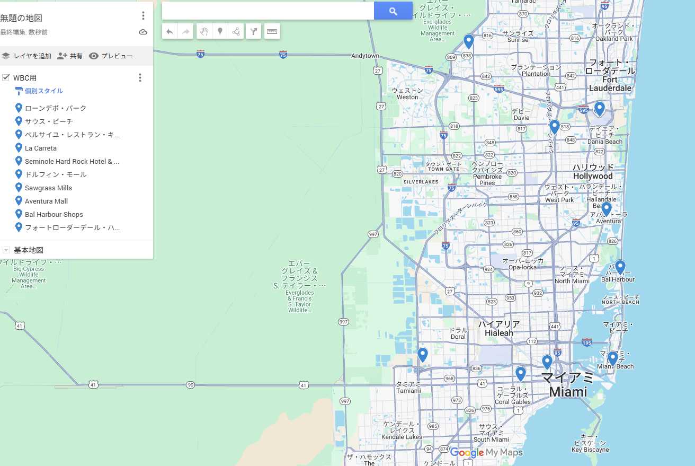The width and height of the screenshot is (695, 466).
Task: Click the cloud save status icon
Action: (x=143, y=32)
